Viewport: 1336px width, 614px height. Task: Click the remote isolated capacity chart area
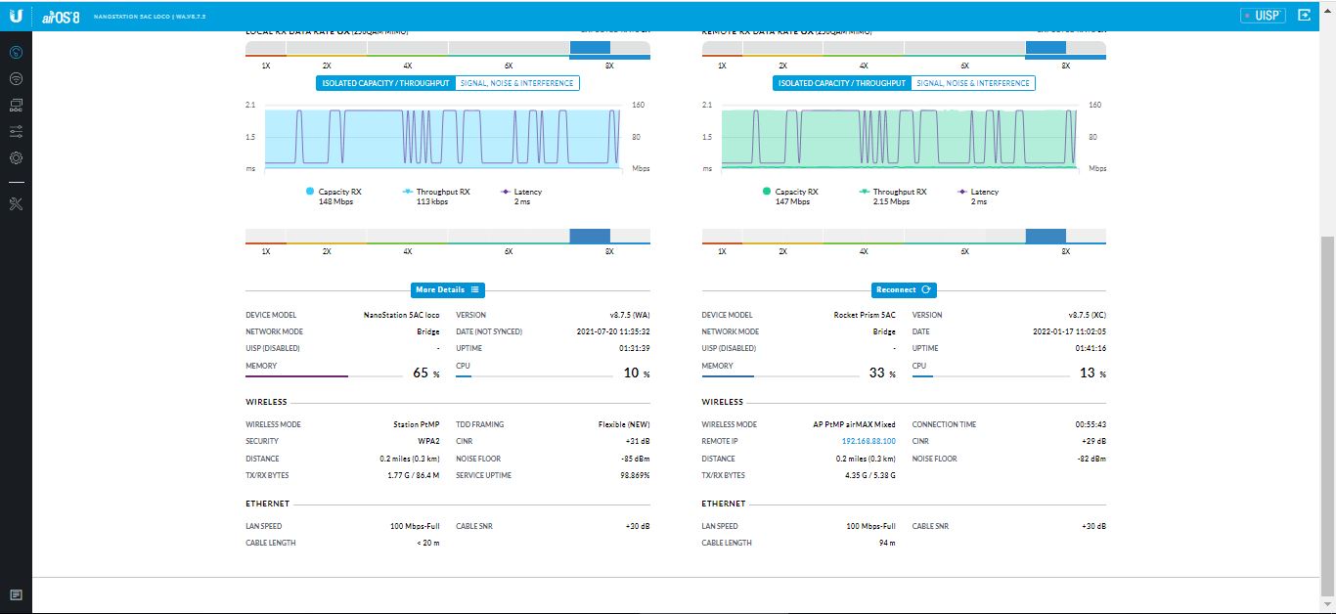(x=900, y=138)
